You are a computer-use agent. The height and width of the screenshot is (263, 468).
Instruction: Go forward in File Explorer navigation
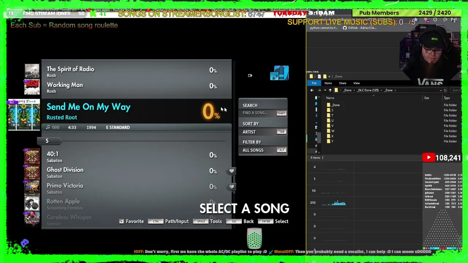[319, 90]
